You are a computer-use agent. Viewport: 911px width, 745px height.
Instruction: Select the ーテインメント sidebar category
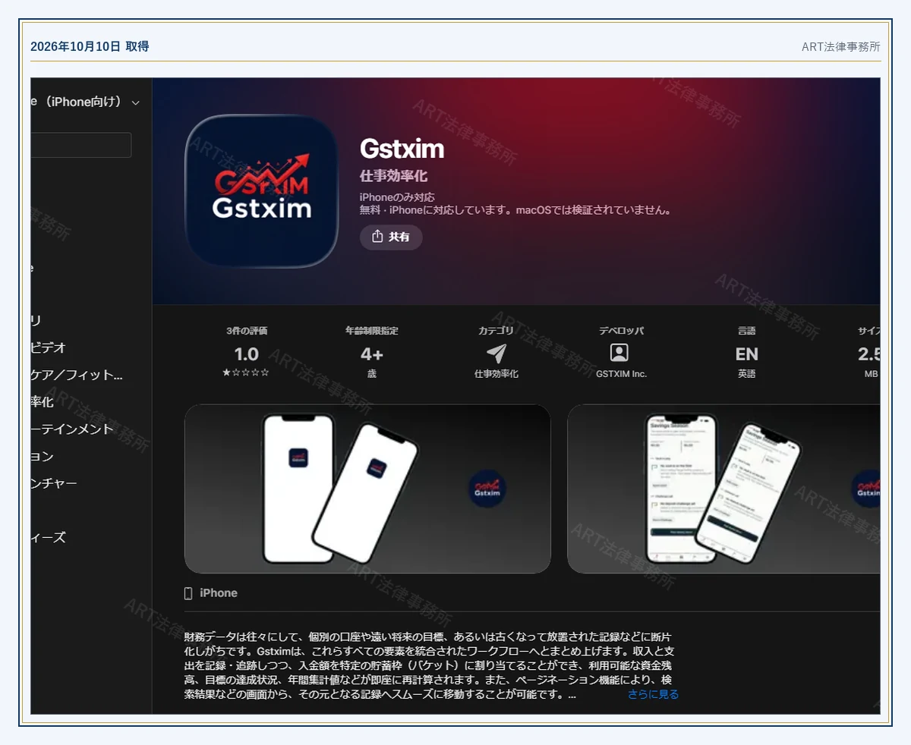point(72,429)
